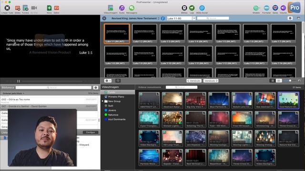Screen dimensions: 305x171
Task: Select library item G07 - Grande é o Senhor
Action: (x=49, y=107)
